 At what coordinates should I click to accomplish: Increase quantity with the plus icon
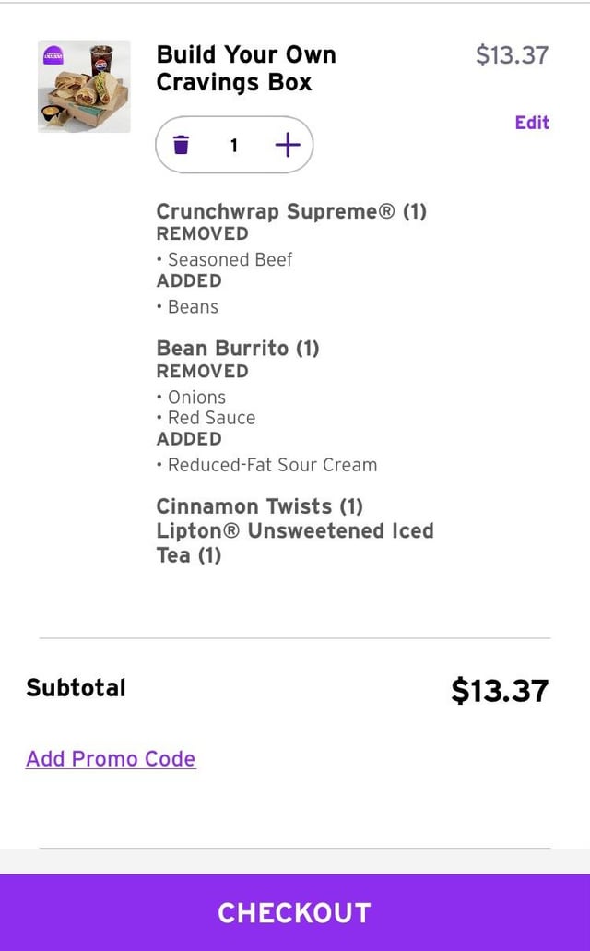288,145
